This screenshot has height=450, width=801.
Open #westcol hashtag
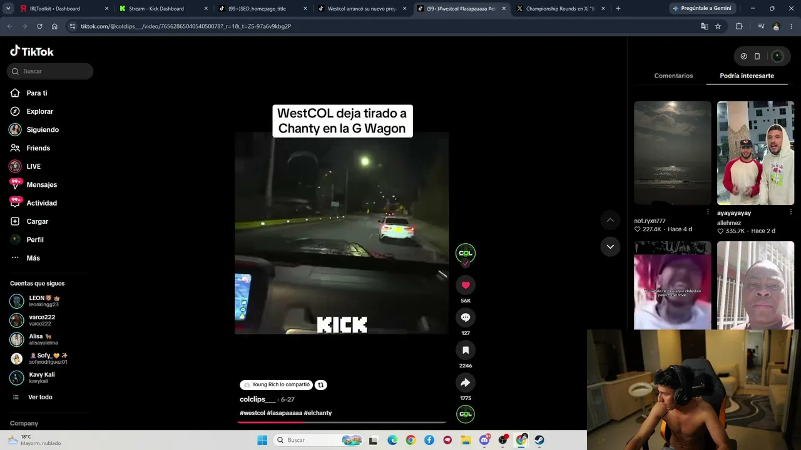[252, 413]
